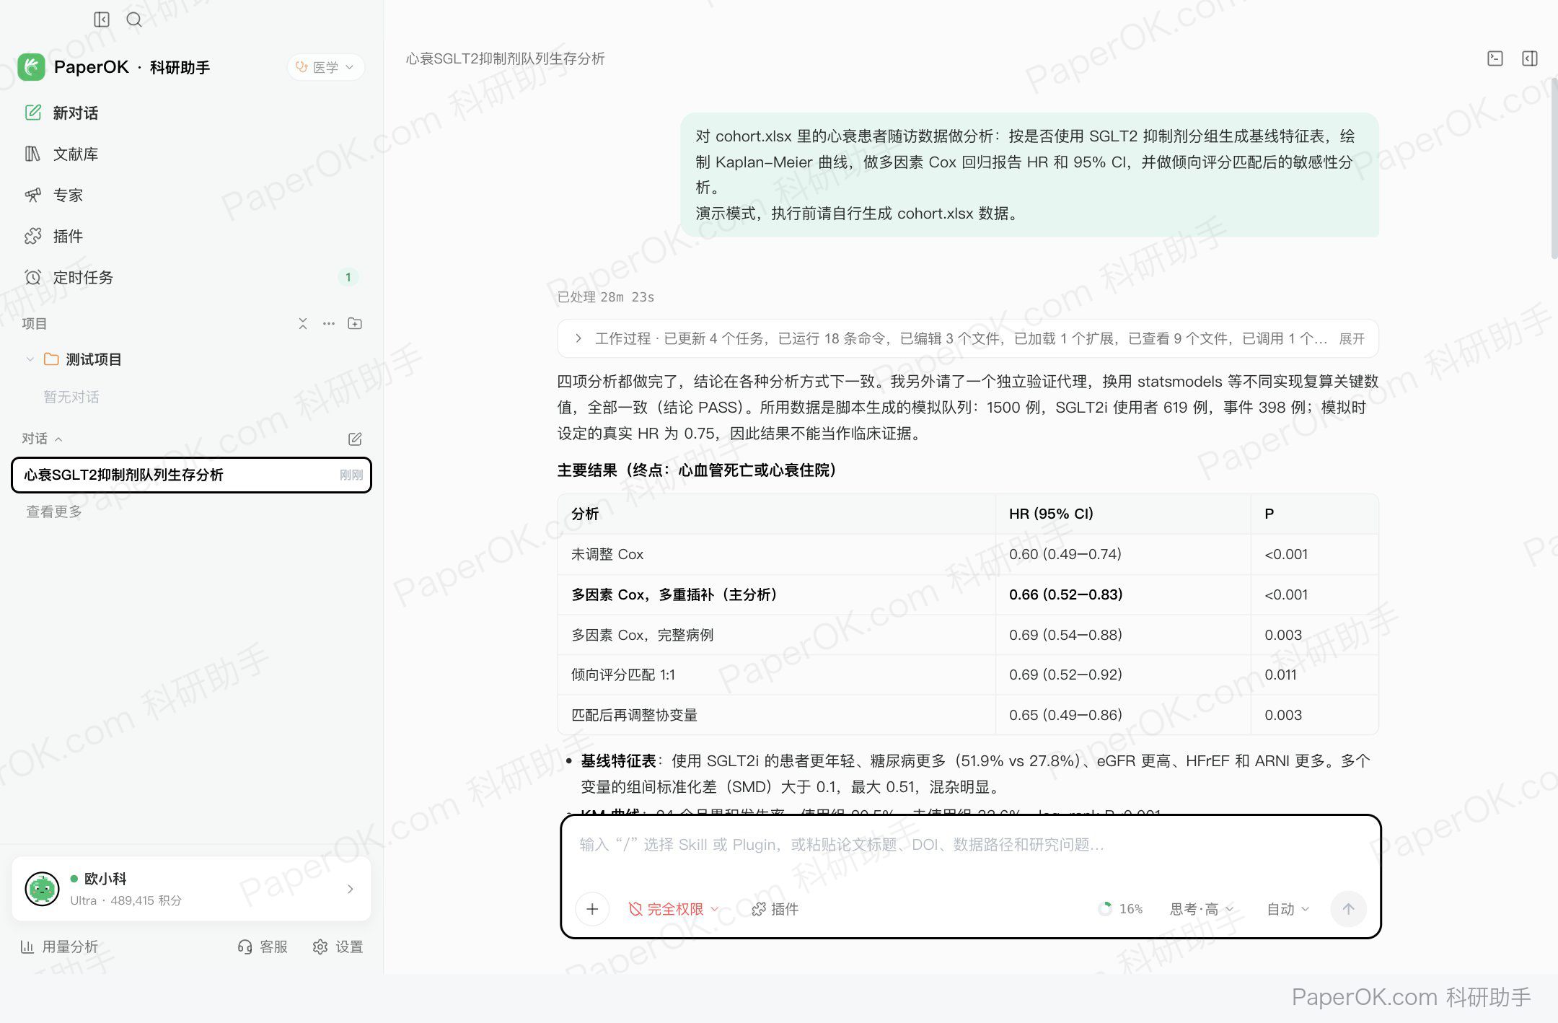Send message with the up-arrow button

pos(1348,909)
